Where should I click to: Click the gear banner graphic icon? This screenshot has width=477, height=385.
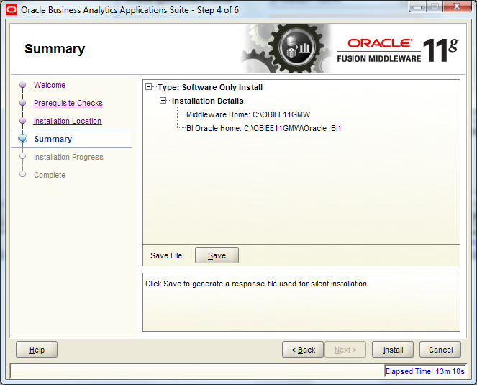tap(286, 49)
